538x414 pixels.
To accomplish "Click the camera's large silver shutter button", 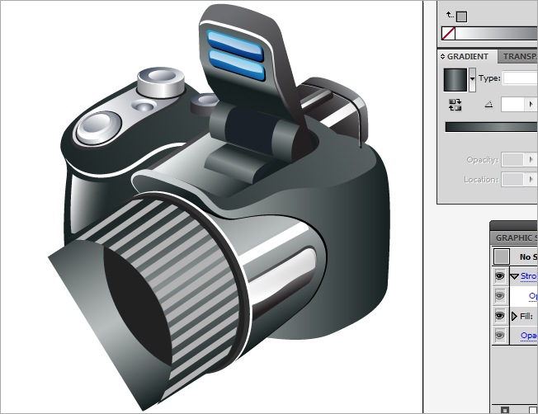I will click(x=99, y=128).
